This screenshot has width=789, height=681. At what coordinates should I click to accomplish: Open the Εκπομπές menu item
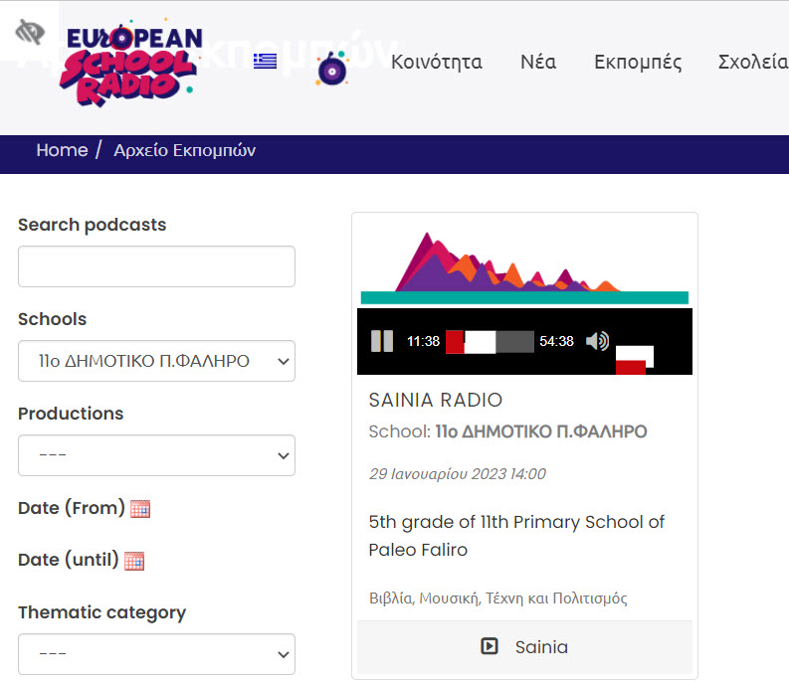coord(638,62)
